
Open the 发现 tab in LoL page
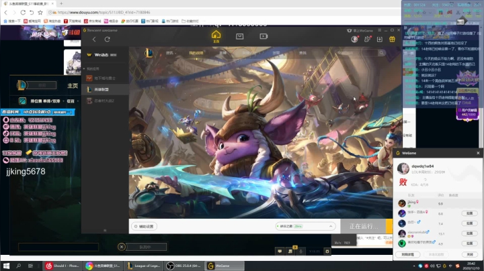pyautogui.click(x=276, y=53)
